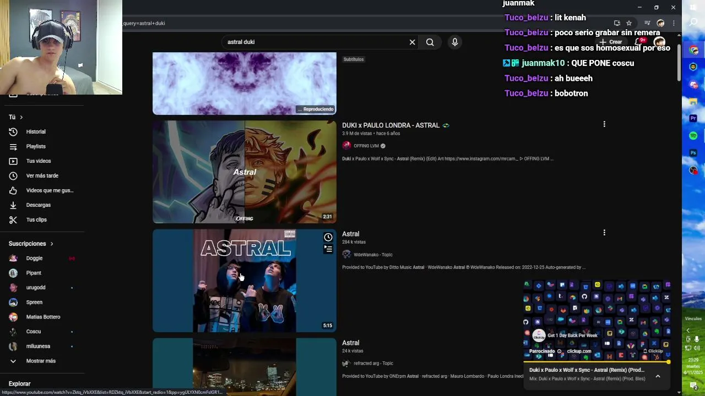Open Chrome three-dot menu
705x396 pixels.
pos(674,23)
